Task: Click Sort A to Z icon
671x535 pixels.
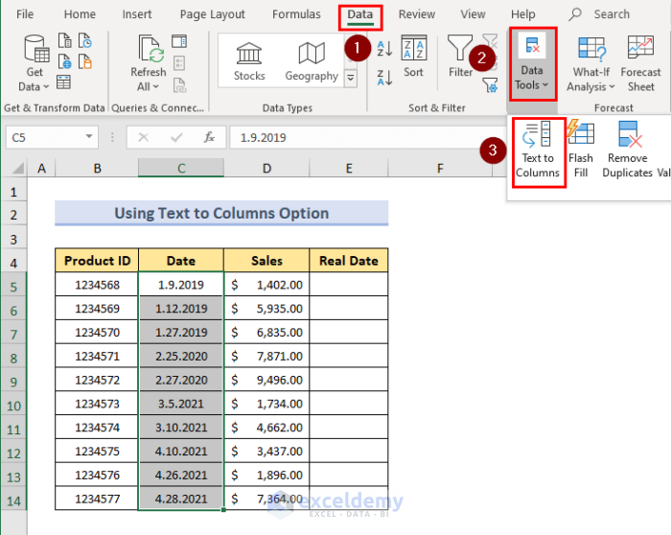Action: pos(384,48)
